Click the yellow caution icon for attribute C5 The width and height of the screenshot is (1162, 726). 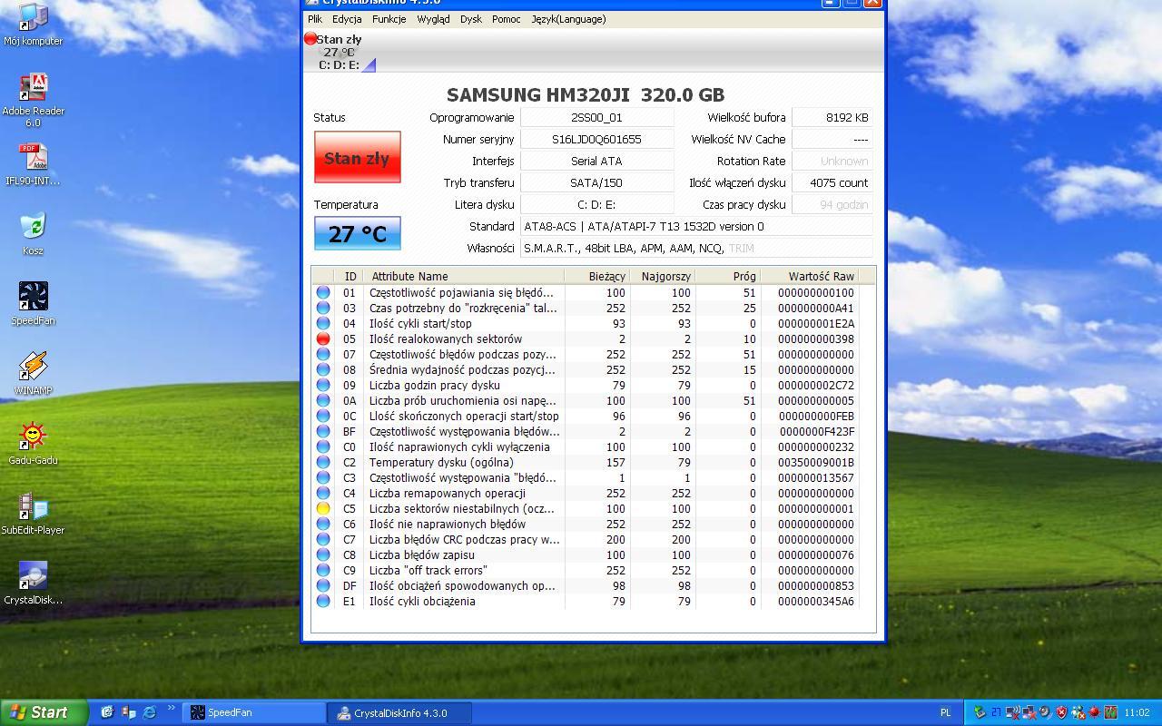point(323,509)
